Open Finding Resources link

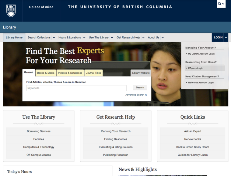coord(116,139)
